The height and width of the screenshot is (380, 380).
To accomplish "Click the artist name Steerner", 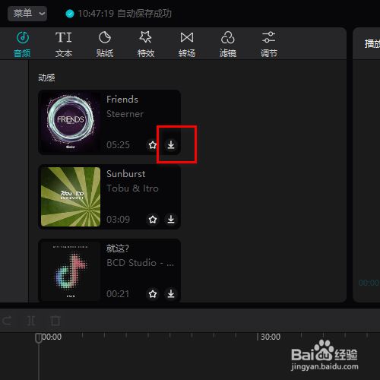I will coord(125,114).
